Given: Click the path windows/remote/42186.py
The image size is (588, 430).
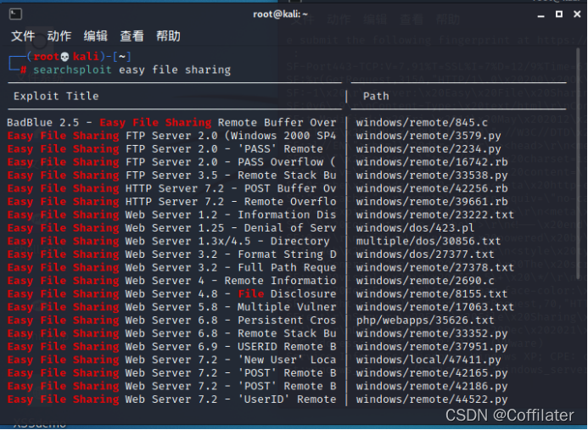Looking at the screenshot, I should pos(432,386).
